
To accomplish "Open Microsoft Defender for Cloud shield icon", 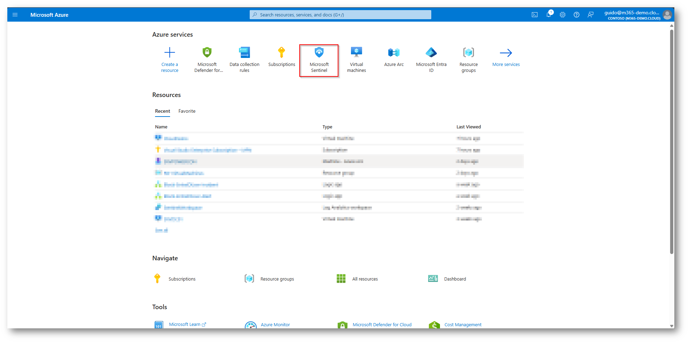I will (207, 52).
